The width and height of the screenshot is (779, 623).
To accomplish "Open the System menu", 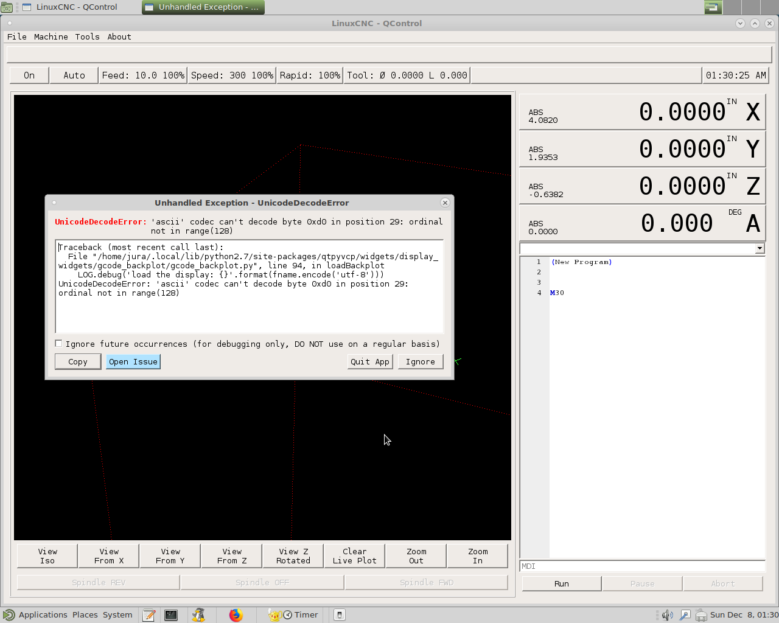I will (117, 615).
